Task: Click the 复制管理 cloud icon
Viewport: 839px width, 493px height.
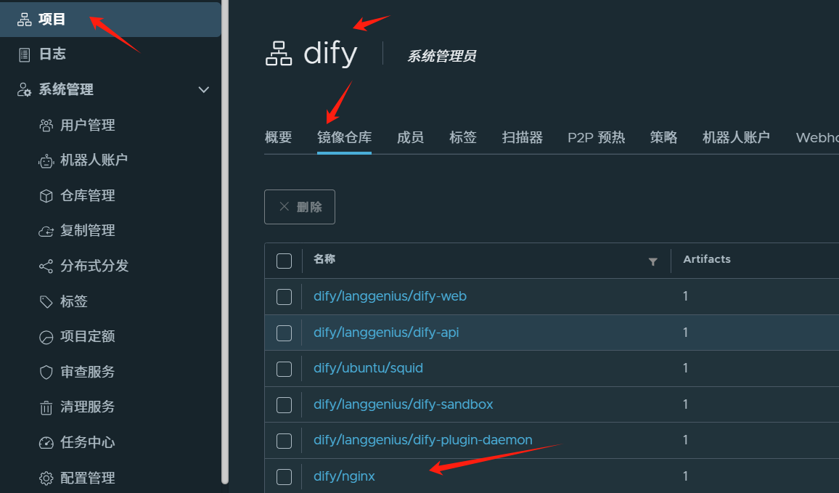Action: [46, 231]
